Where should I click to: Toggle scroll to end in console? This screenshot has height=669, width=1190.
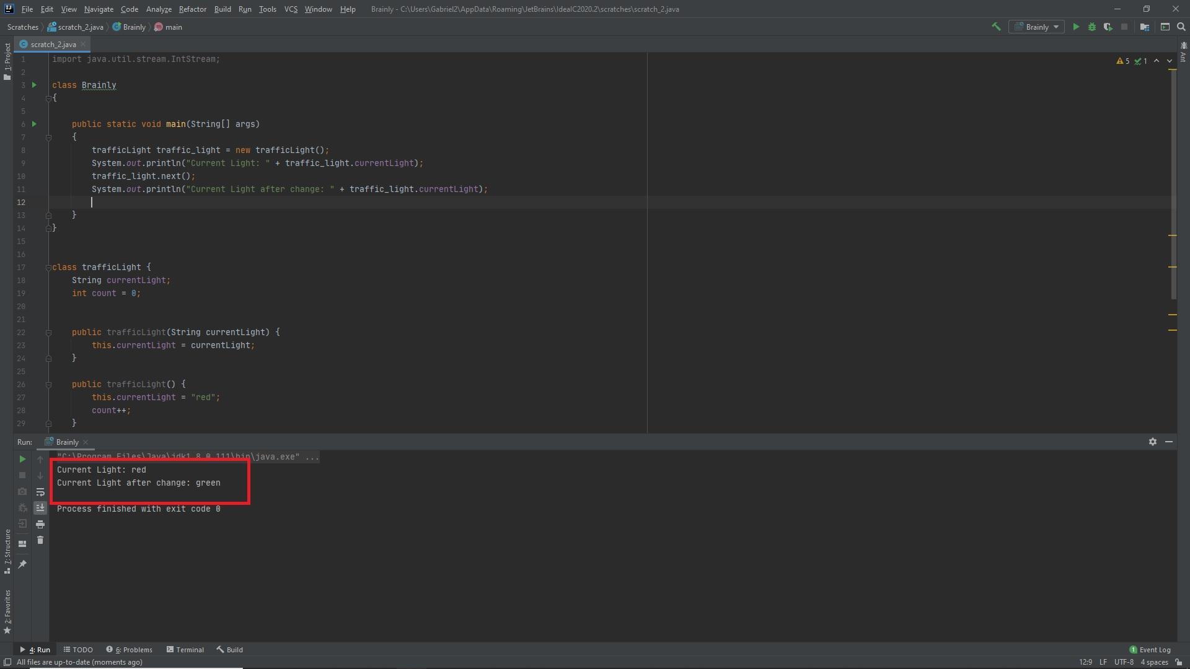[40, 508]
